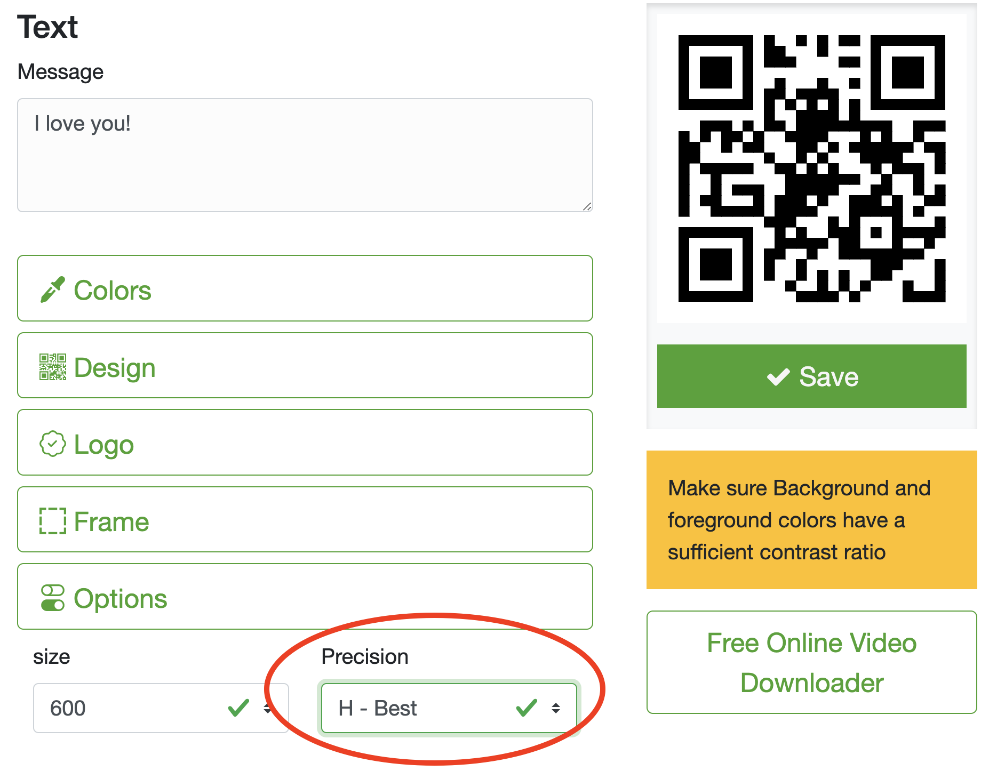Expand the Design section
Screen dimensions: 1005x771
pyautogui.click(x=305, y=366)
